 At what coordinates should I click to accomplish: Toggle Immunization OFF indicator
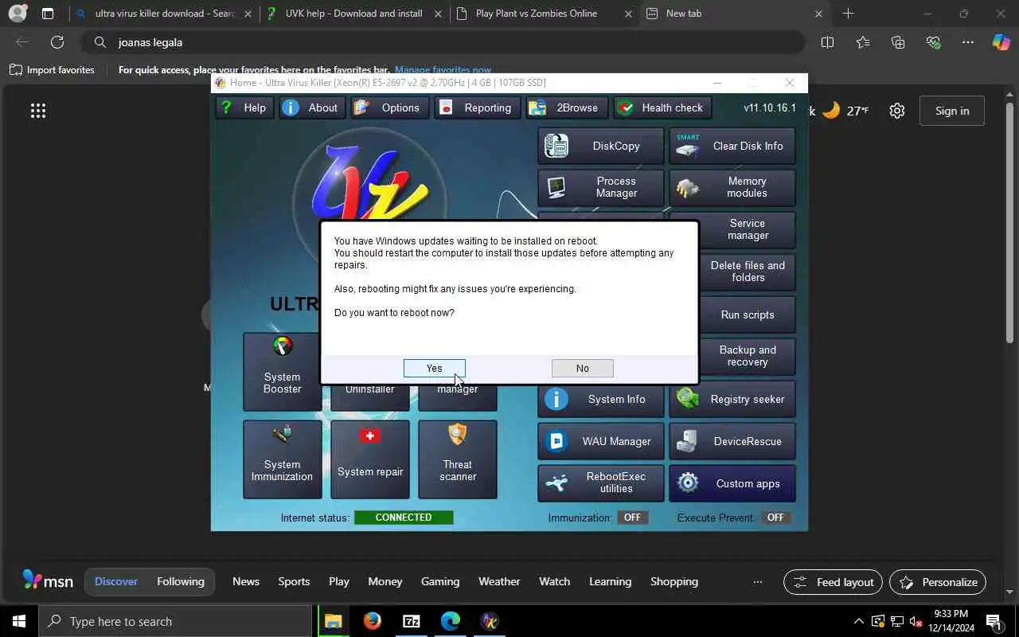pos(632,518)
